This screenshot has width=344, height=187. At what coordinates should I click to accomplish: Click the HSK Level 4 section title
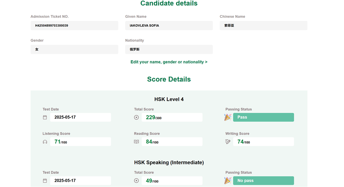(169, 99)
